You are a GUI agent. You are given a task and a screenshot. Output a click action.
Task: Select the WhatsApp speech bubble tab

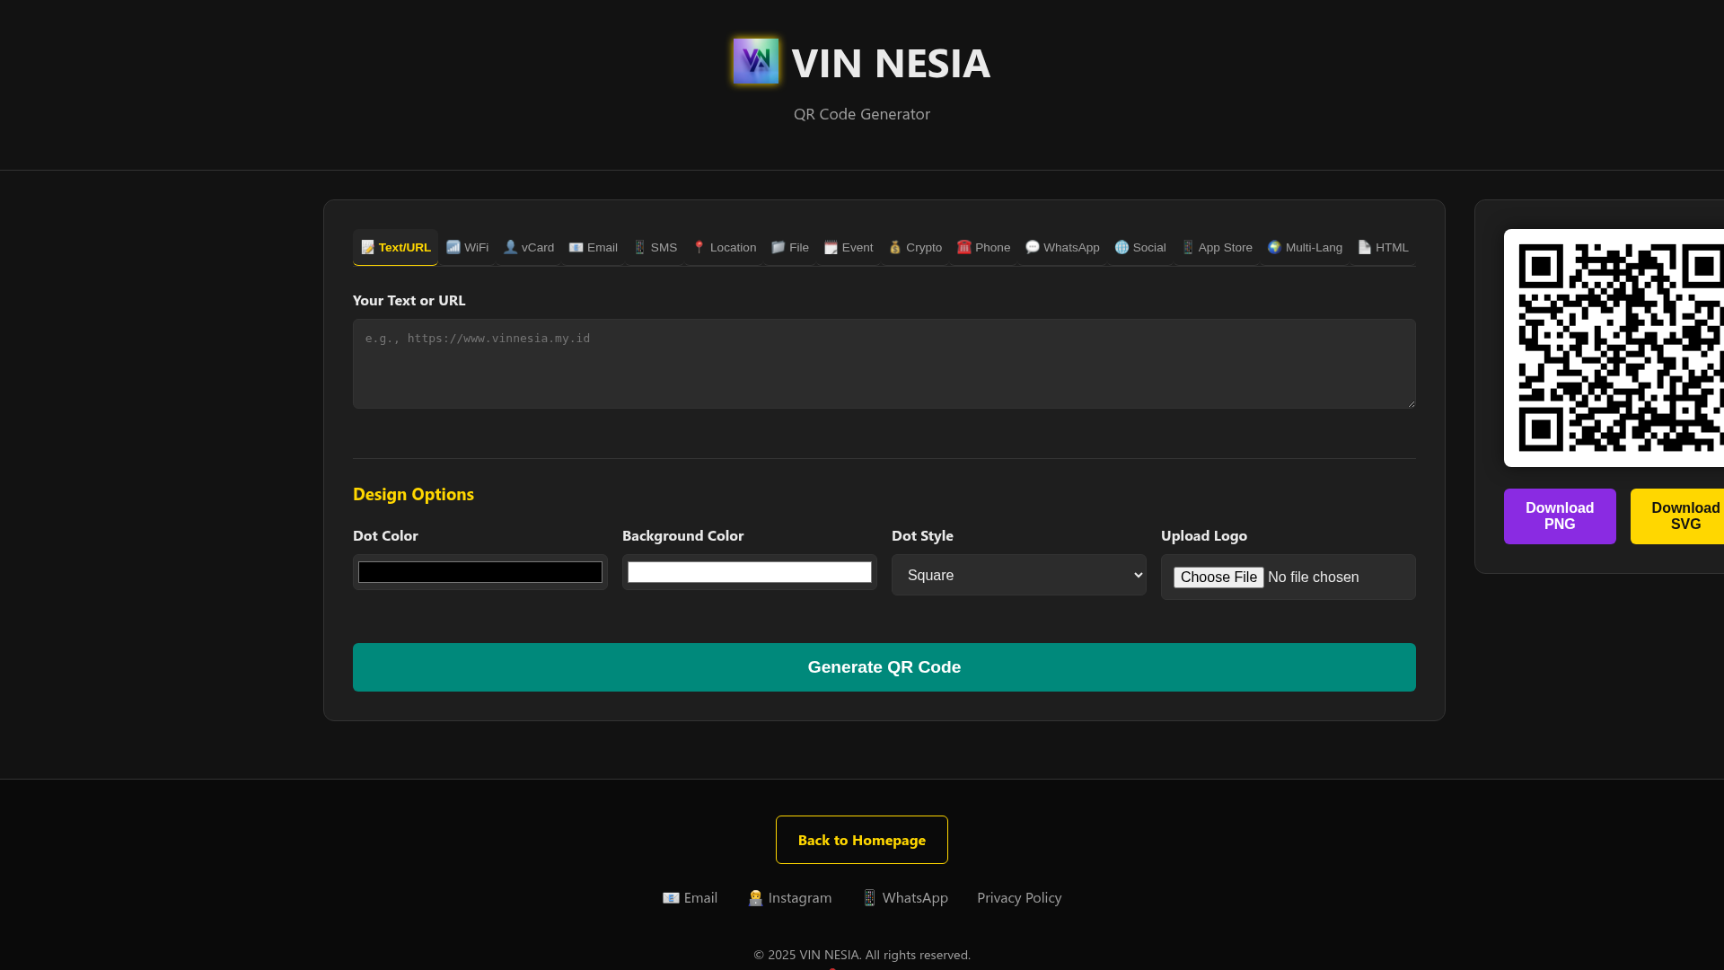click(x=1062, y=247)
